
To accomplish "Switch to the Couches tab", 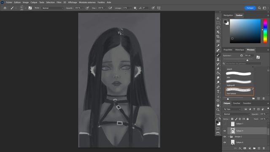I will coord(237,103).
